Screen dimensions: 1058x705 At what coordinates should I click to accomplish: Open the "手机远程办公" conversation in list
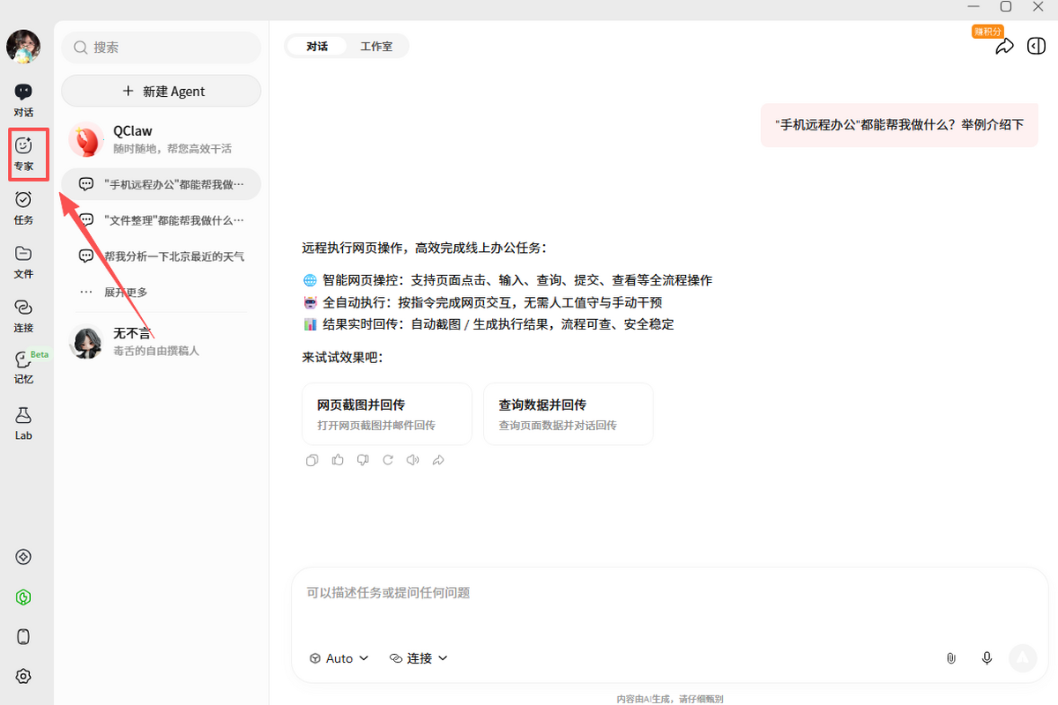(161, 184)
